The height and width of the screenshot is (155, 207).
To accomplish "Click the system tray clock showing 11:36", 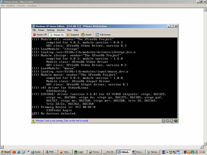I will tap(202, 152).
